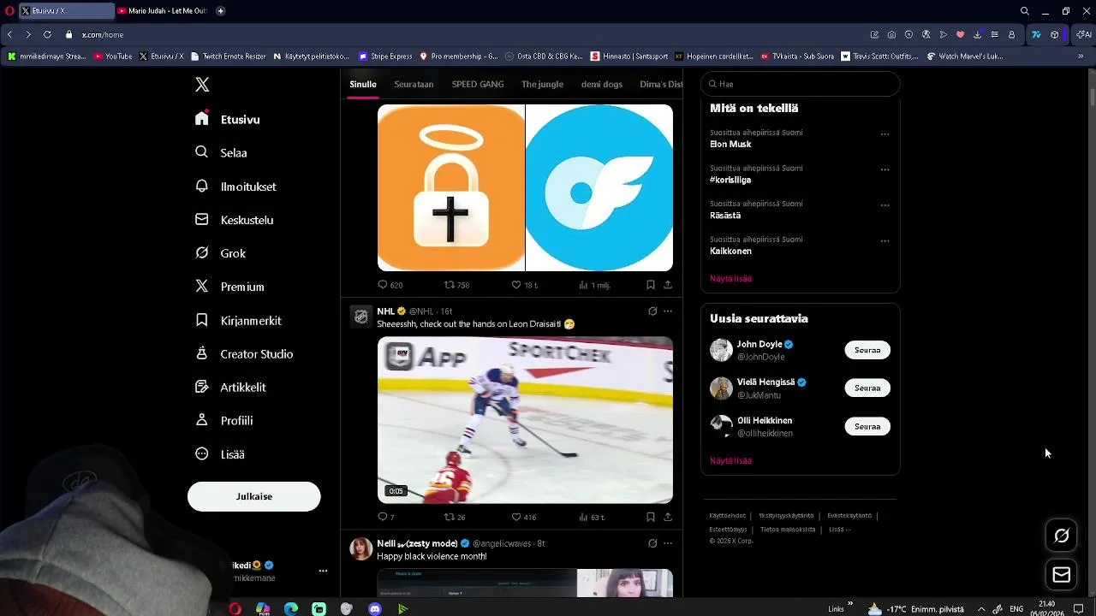Switch to The jungle tab
The height and width of the screenshot is (616, 1096).
[542, 84]
